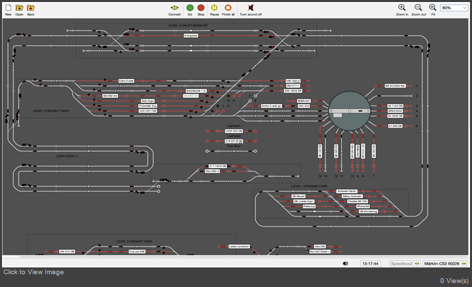This screenshot has width=472, height=287.
Task: Click the New file icon
Action: click(x=8, y=7)
